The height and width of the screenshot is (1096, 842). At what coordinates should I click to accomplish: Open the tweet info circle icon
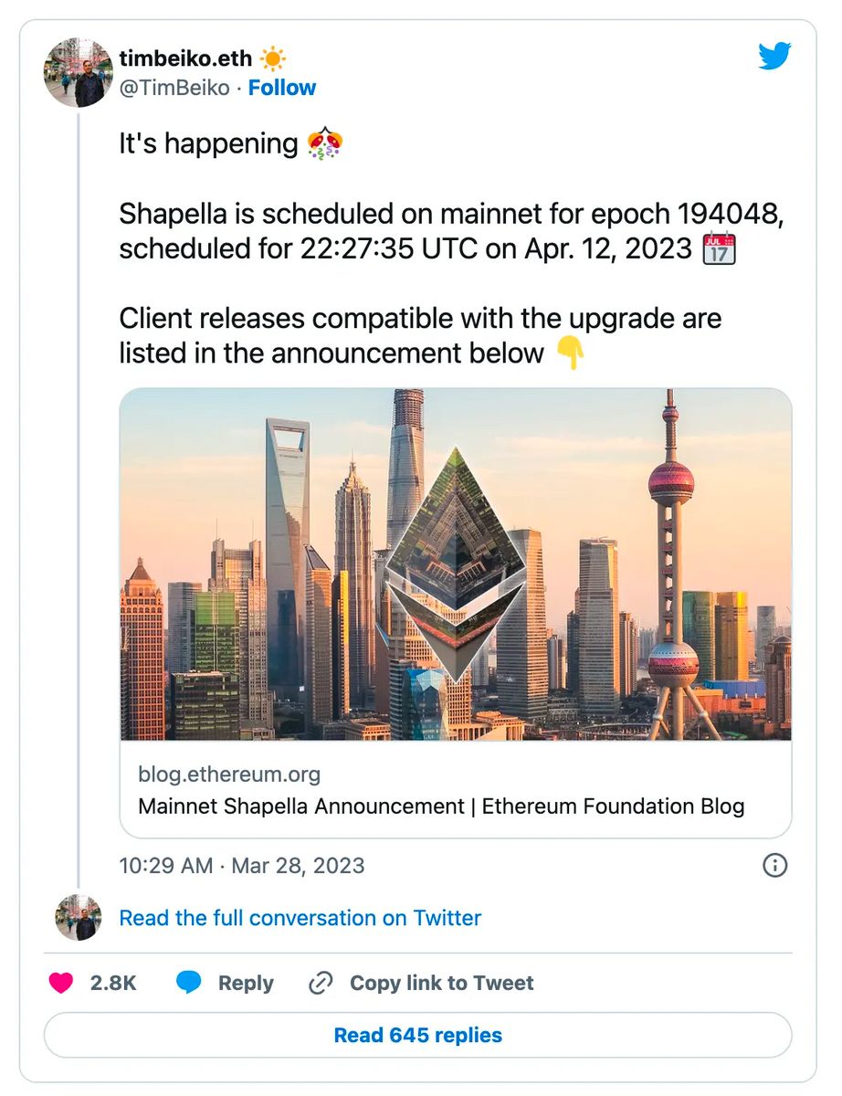click(774, 865)
